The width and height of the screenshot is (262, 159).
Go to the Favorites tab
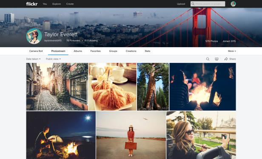point(95,51)
